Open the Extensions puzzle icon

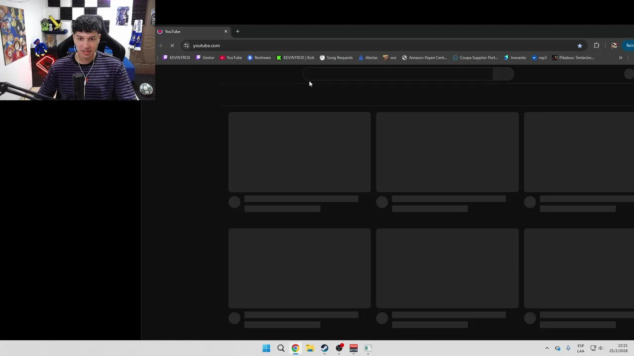point(596,45)
